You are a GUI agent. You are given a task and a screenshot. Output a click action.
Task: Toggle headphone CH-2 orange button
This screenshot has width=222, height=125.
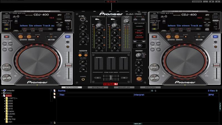coord(86,55)
